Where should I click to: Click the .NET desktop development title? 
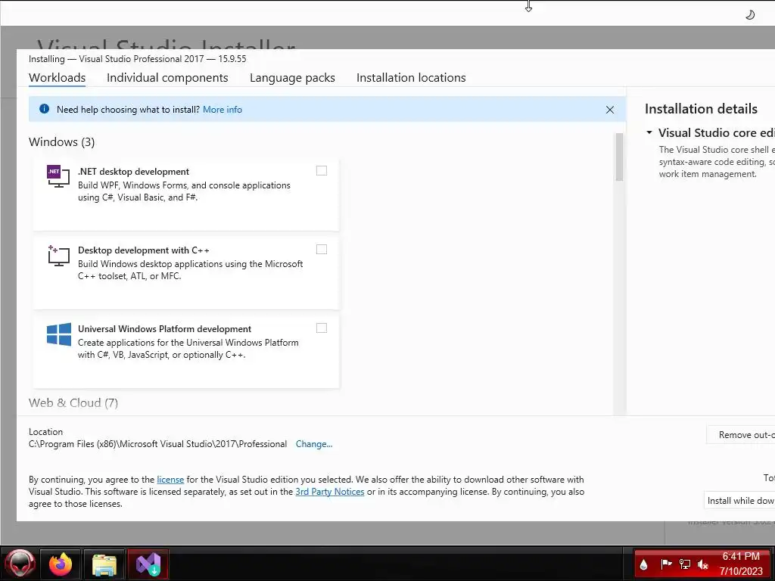coord(133,172)
